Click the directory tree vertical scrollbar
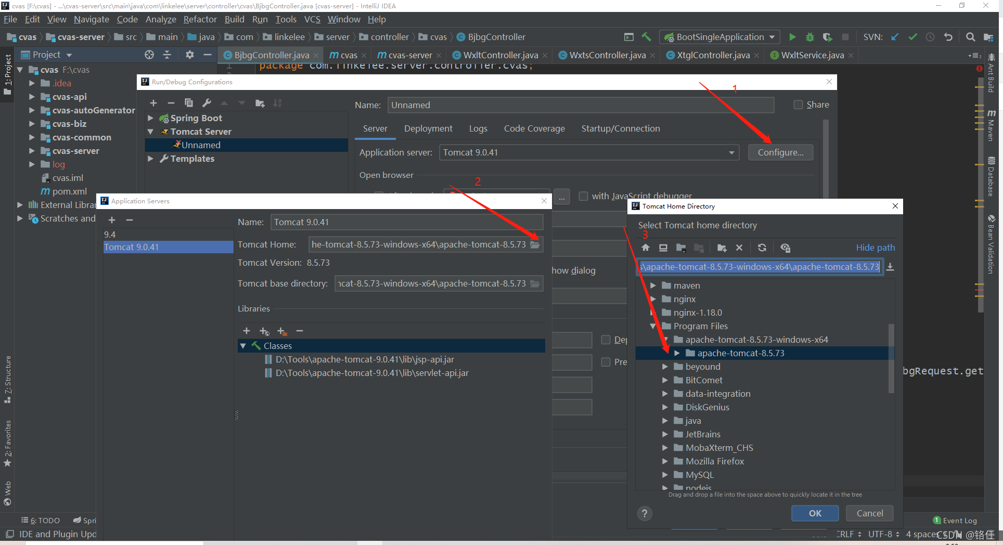The image size is (1003, 545). pyautogui.click(x=891, y=358)
